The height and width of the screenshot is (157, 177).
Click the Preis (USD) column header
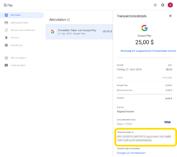pyautogui.click(x=167, y=77)
